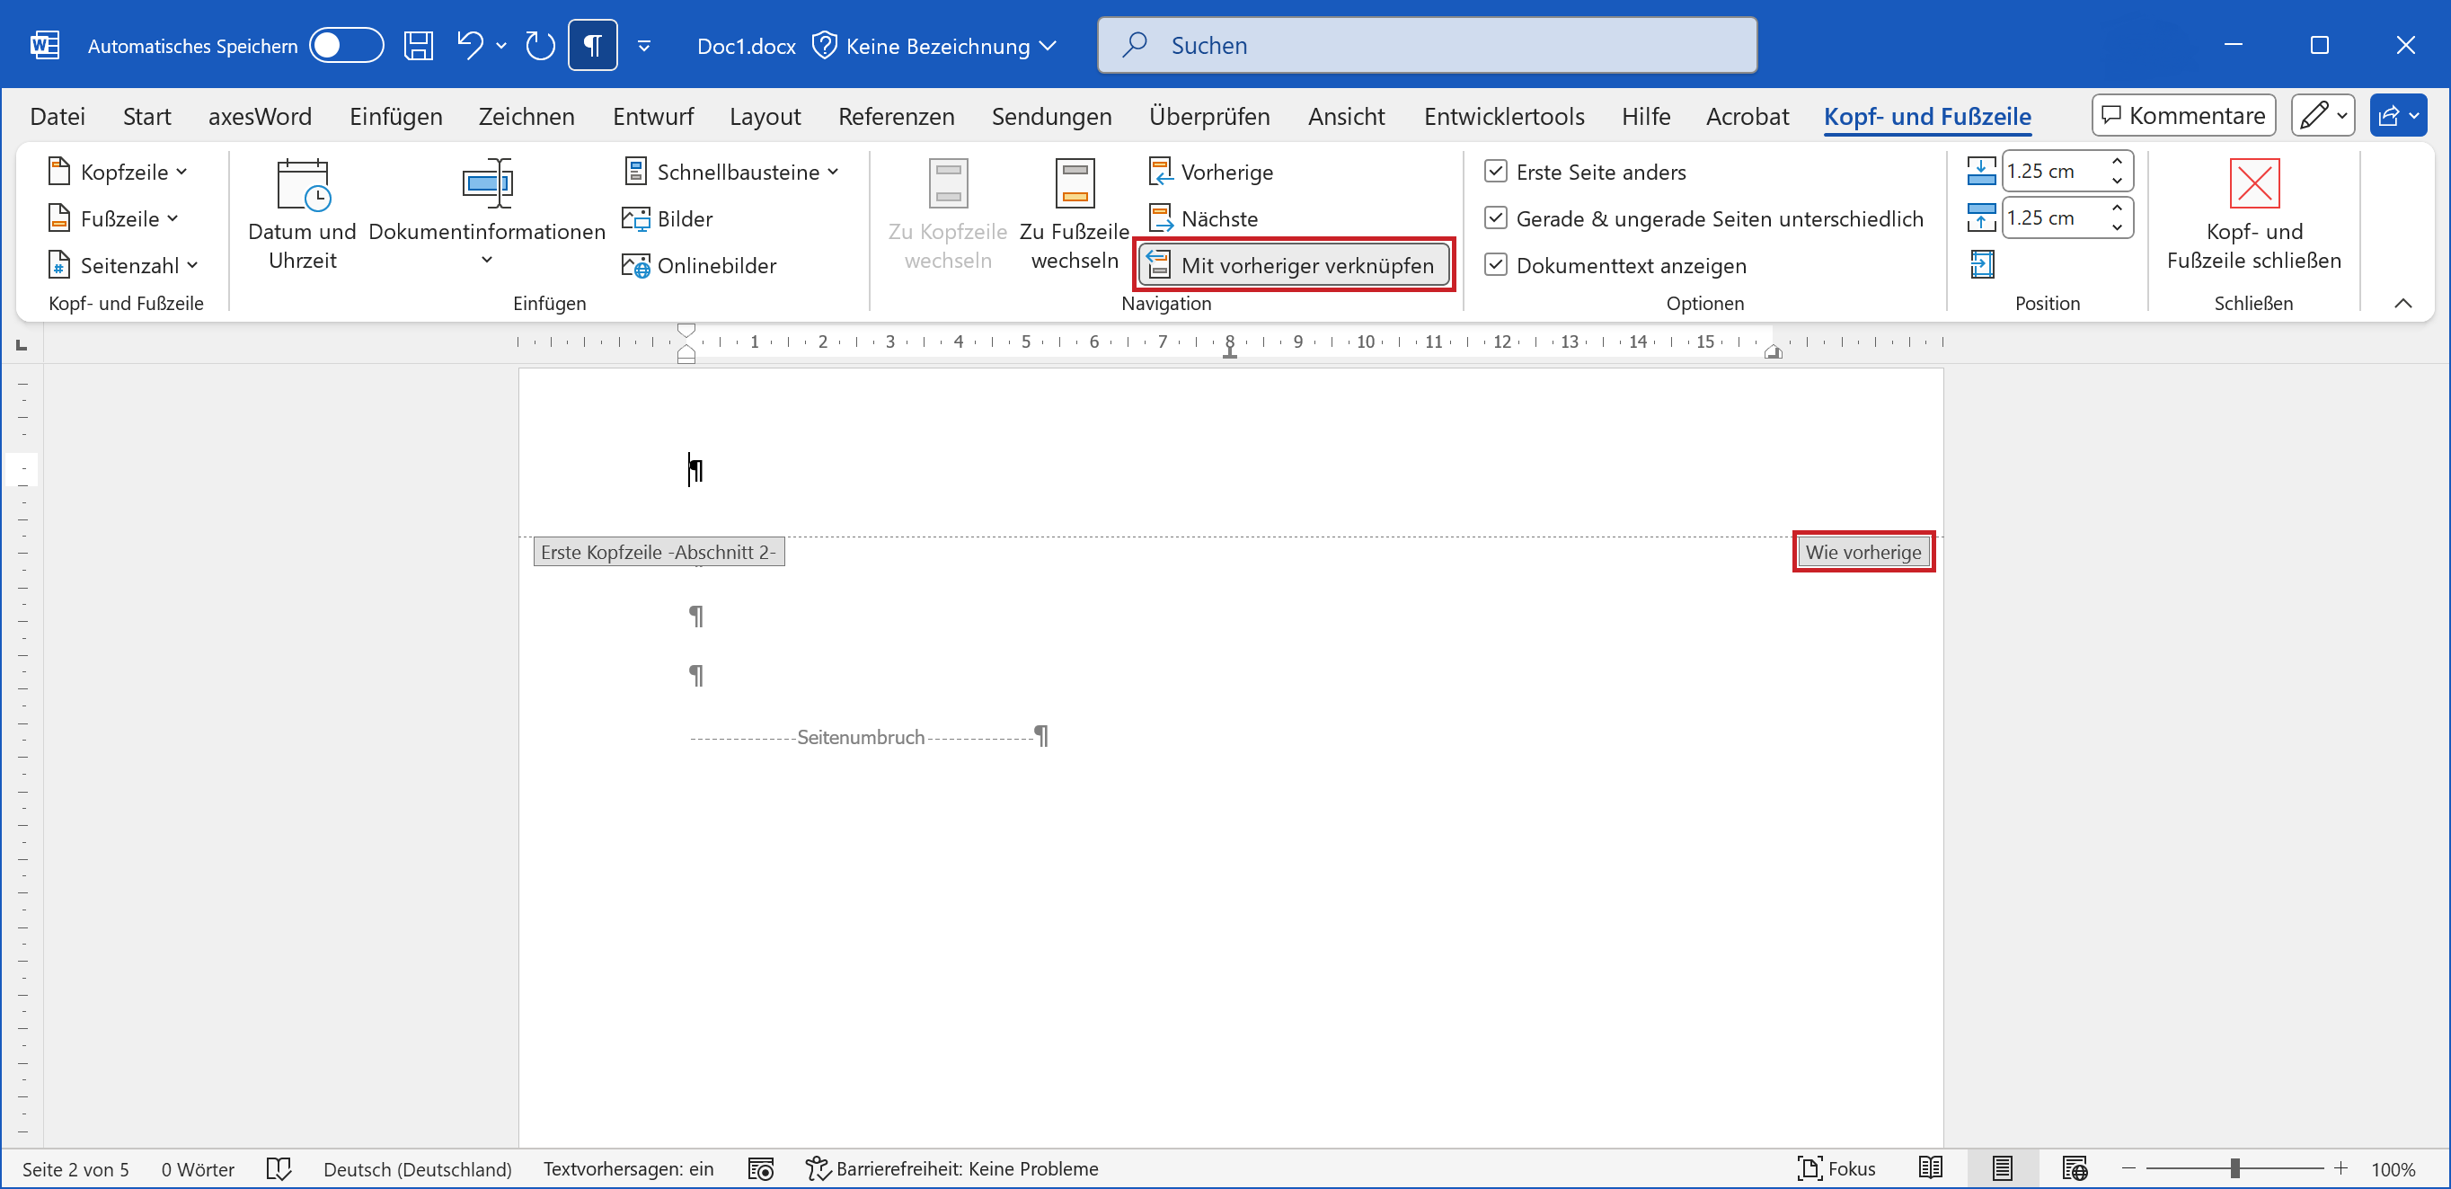Screen dimensions: 2451x1189
Task: Click the Suchen search box
Action: (x=1426, y=45)
